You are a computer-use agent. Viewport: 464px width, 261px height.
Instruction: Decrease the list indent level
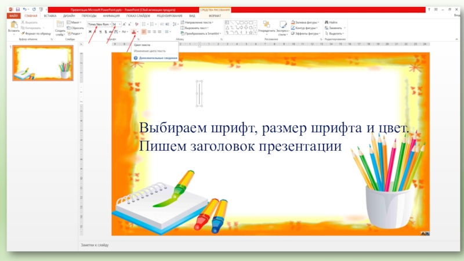click(x=162, y=24)
